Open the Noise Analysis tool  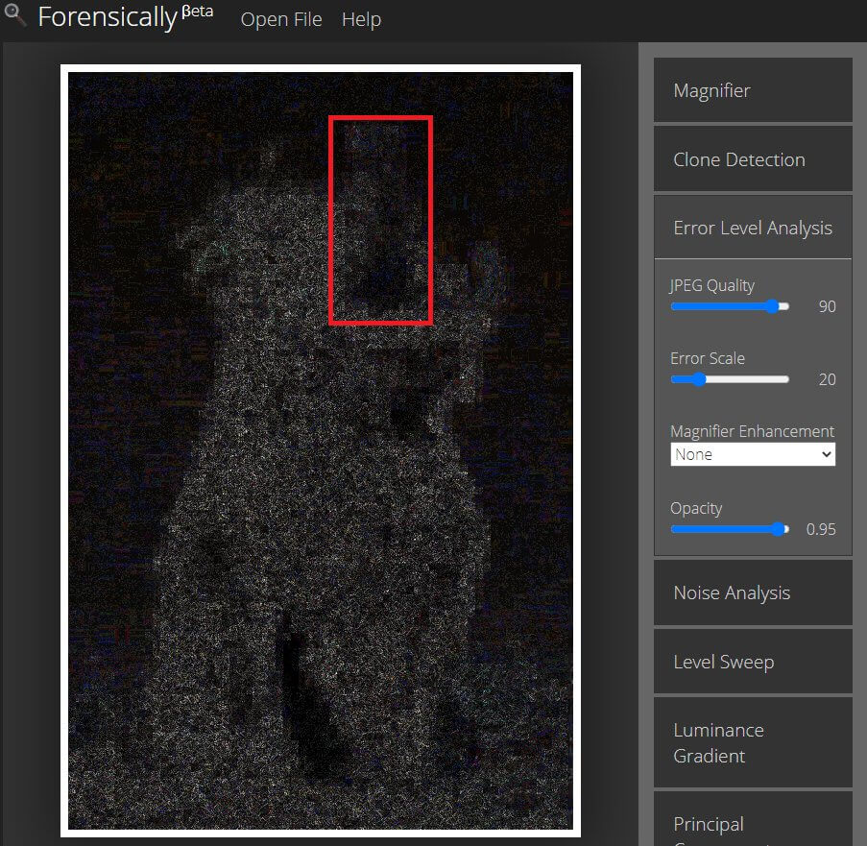753,592
